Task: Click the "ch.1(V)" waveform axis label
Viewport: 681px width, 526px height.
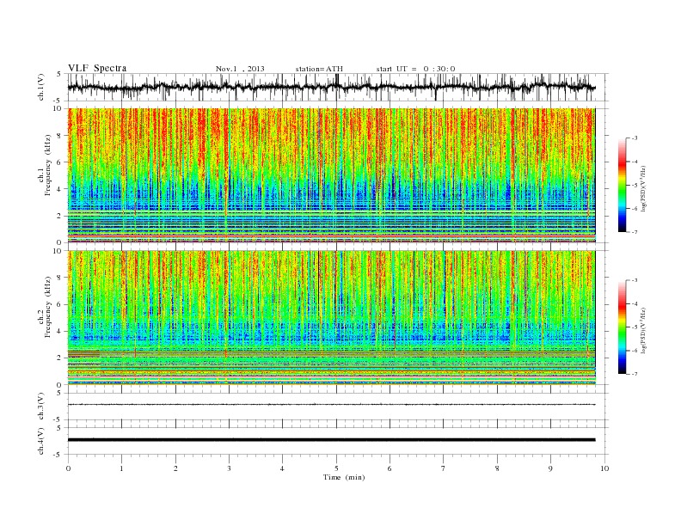Action: click(41, 87)
